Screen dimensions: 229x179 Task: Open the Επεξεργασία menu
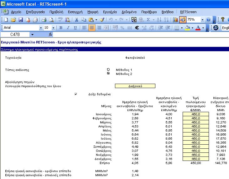(35, 12)
